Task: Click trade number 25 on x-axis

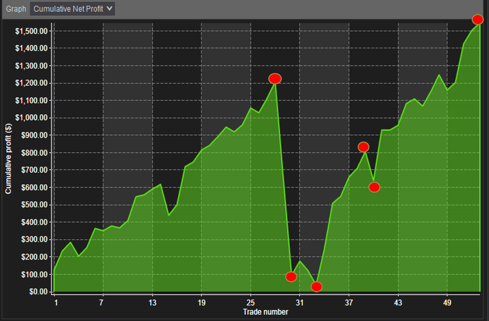Action: coord(251,303)
